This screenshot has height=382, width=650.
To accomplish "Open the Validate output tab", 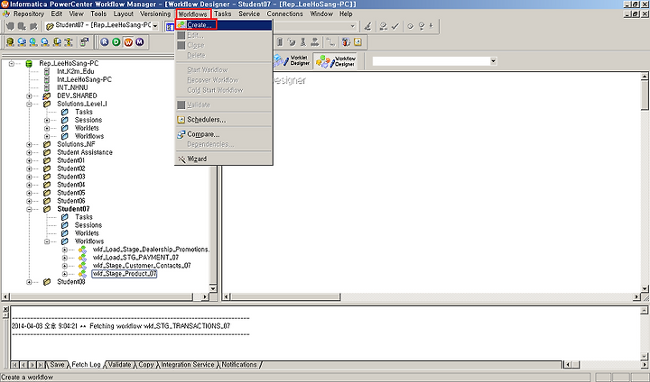I will [119, 365].
